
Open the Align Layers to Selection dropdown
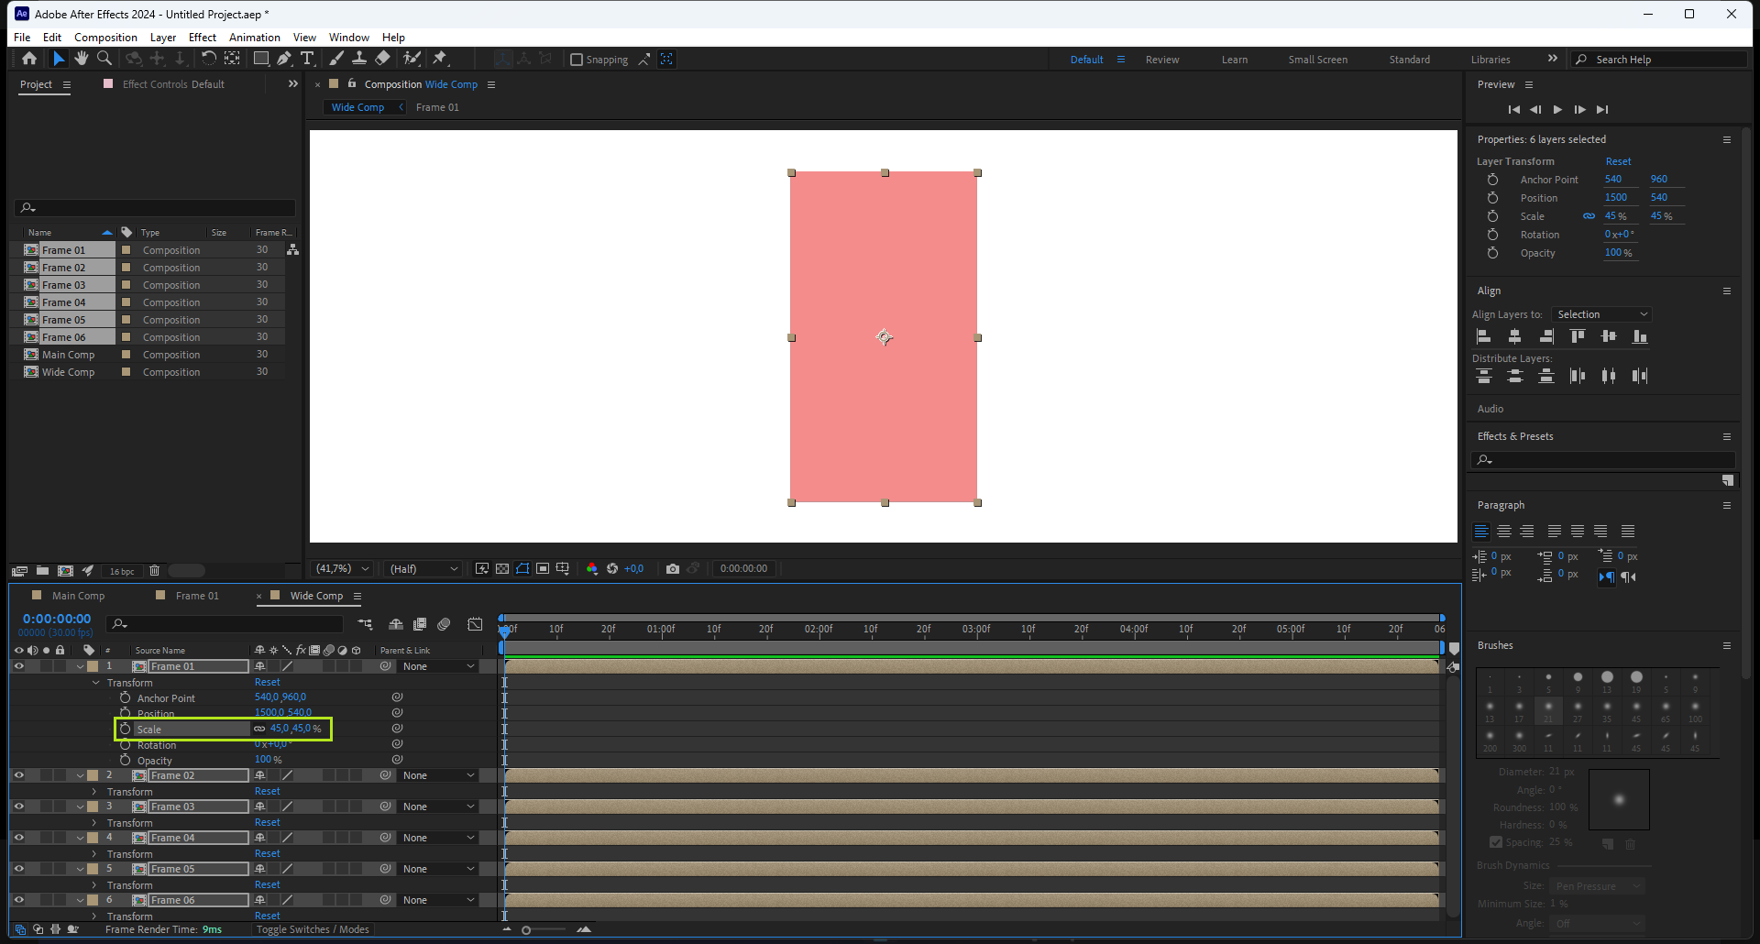click(x=1601, y=314)
